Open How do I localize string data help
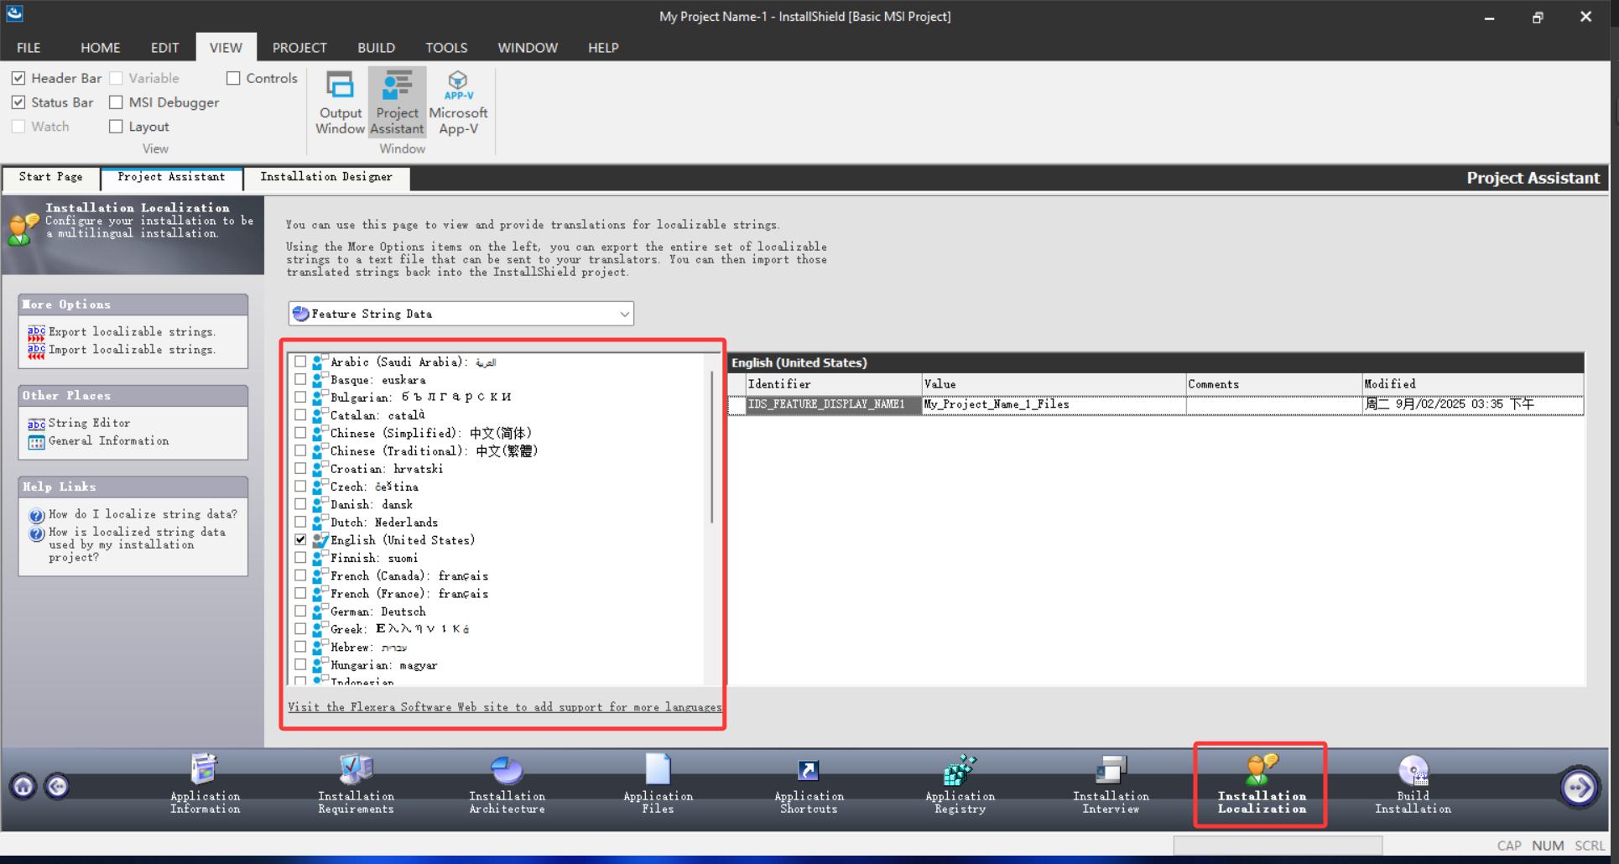This screenshot has height=864, width=1619. (x=143, y=514)
